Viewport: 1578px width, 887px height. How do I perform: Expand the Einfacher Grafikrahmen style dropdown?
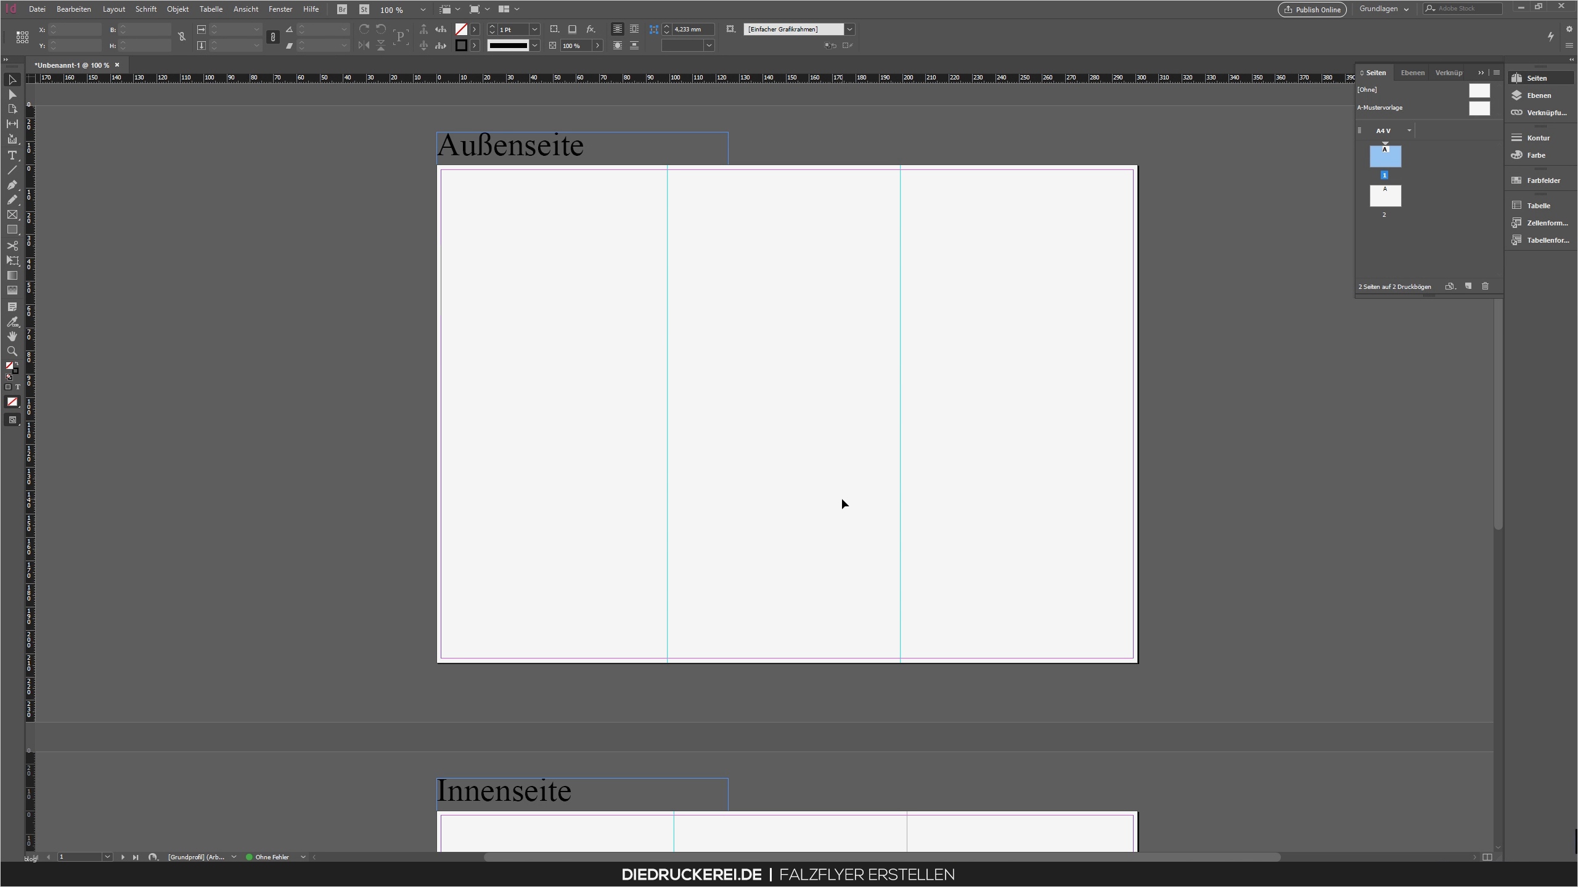[x=849, y=29]
